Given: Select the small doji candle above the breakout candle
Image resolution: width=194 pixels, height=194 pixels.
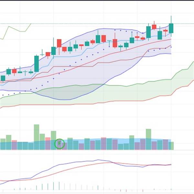Looking at the screenshot, I should (x=42, y=54).
